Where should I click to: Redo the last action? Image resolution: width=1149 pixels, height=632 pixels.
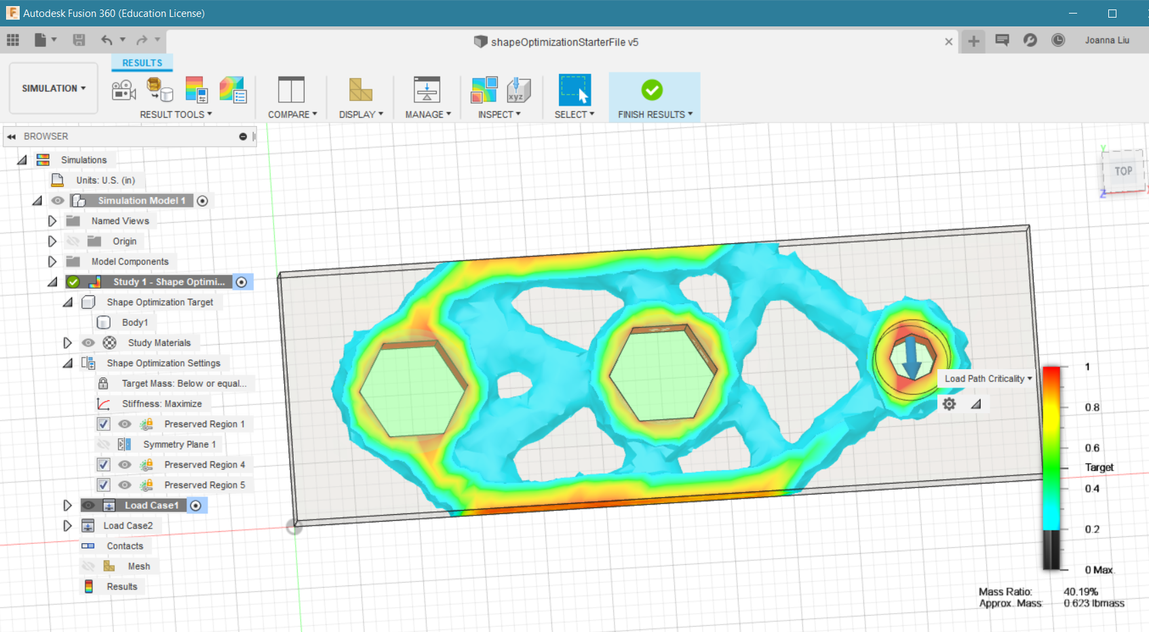[x=142, y=40]
